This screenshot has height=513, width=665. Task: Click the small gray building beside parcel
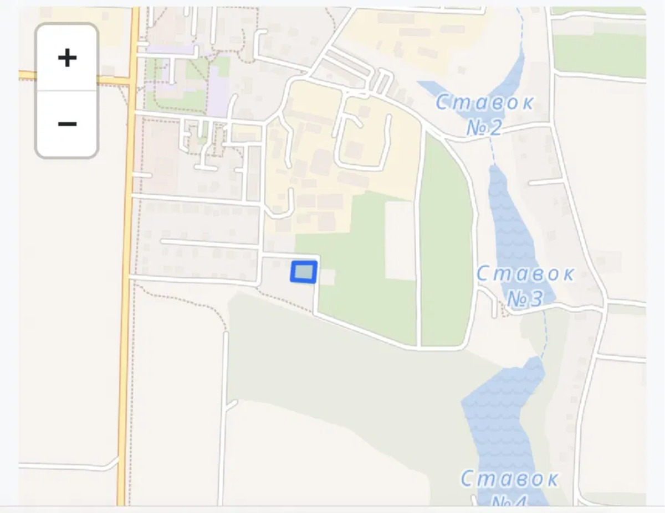(x=327, y=277)
